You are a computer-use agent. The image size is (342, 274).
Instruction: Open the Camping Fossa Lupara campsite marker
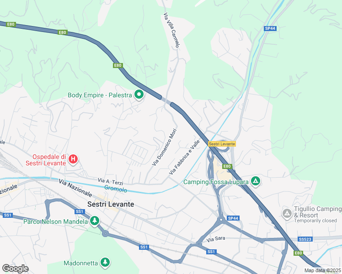point(256,181)
